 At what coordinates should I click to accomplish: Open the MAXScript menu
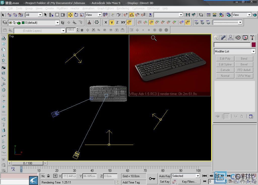click(x=153, y=8)
